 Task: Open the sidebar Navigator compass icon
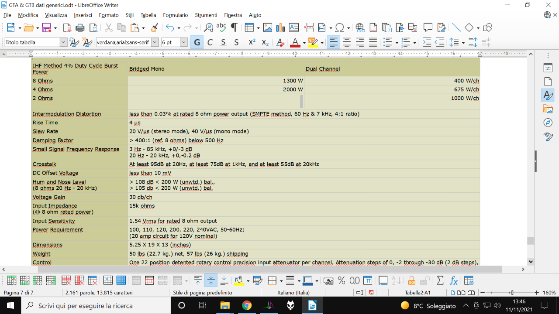coord(548,123)
